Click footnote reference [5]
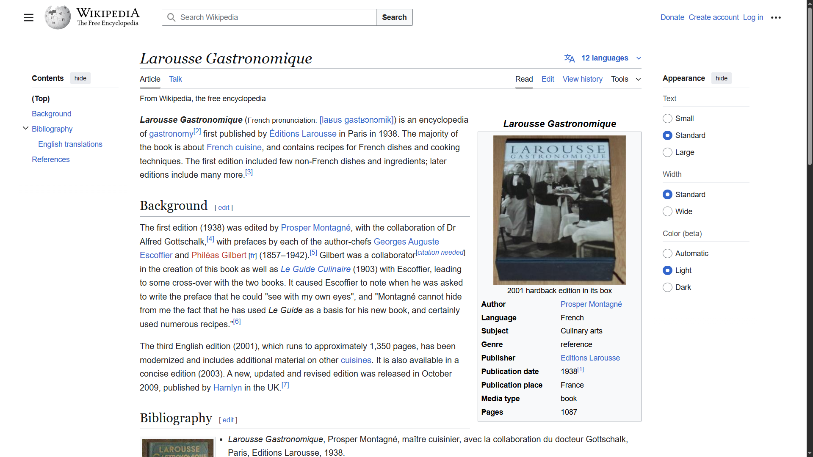813x457 pixels. pos(313,253)
